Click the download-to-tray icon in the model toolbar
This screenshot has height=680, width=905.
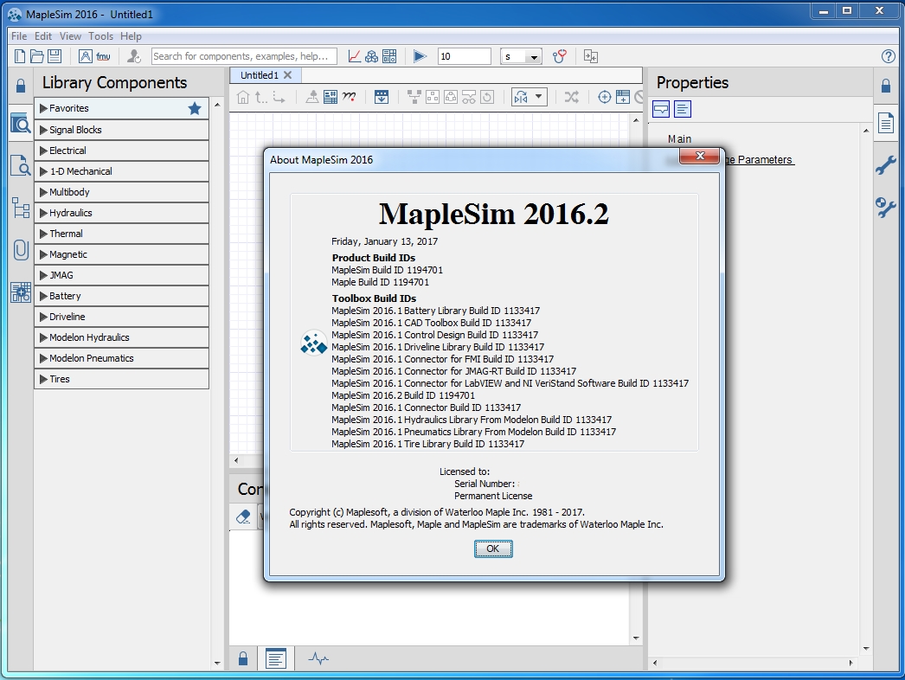(x=382, y=97)
